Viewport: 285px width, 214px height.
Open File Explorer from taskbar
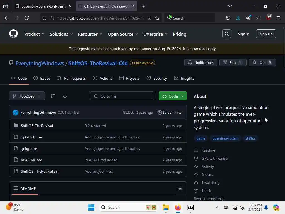point(166,207)
